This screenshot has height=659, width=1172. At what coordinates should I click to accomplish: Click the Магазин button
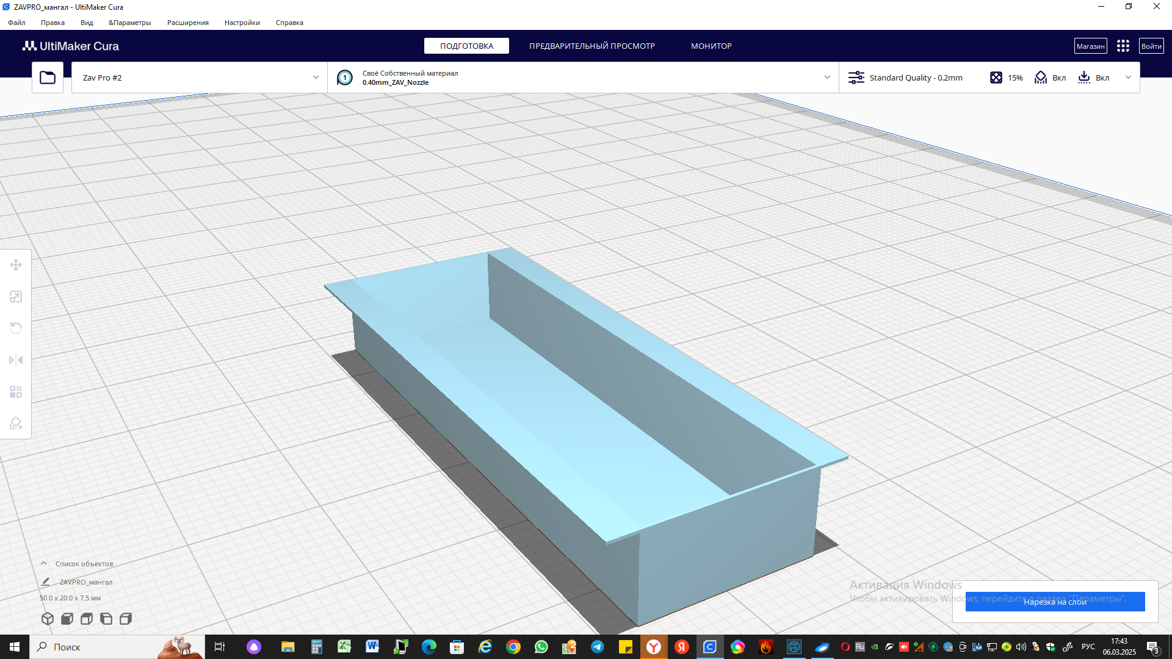1090,46
